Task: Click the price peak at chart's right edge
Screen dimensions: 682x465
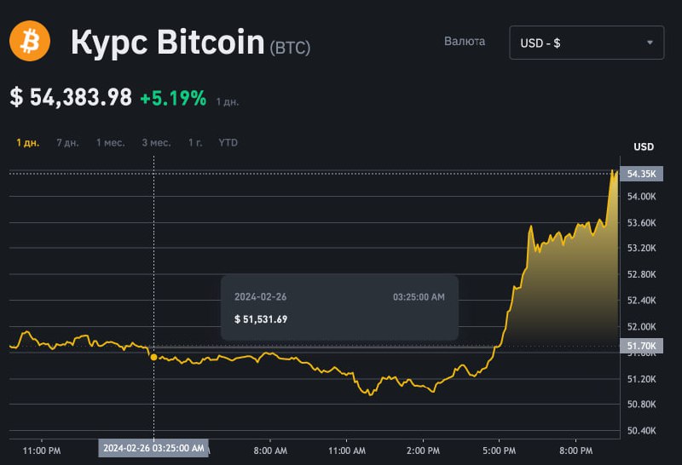Action: [613, 172]
